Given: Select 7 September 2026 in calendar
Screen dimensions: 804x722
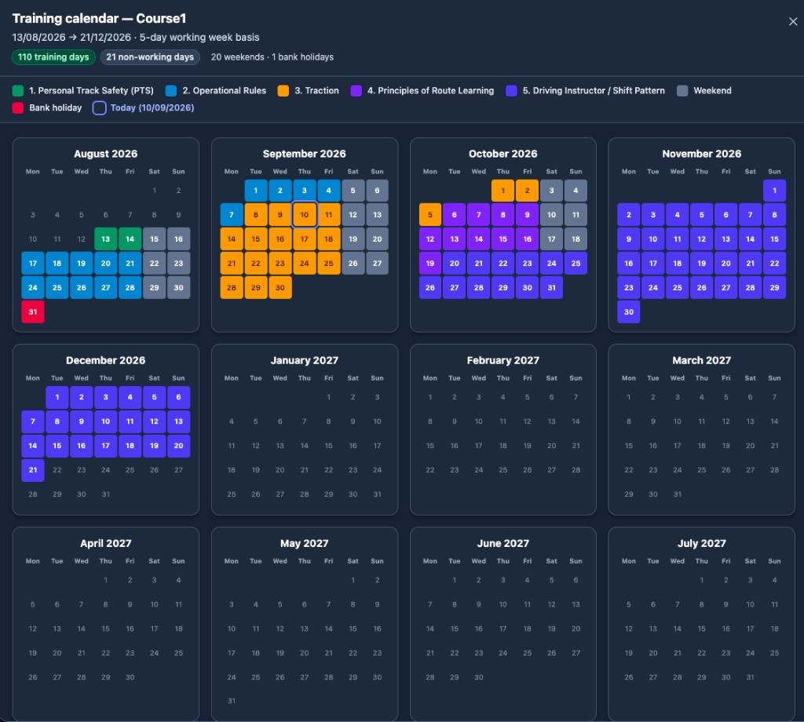Looking at the screenshot, I should pos(232,214).
